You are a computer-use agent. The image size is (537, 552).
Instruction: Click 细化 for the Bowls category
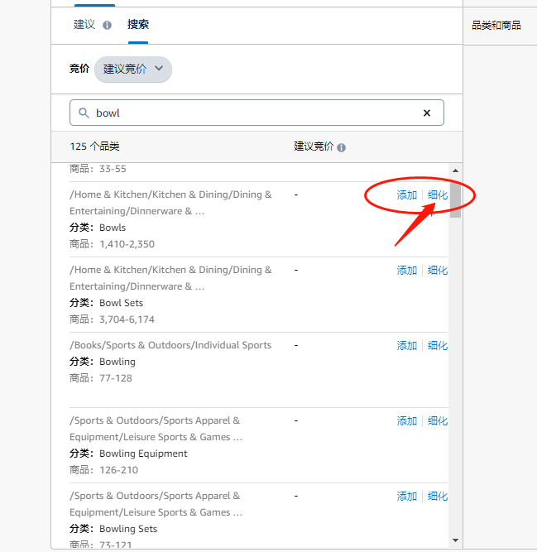point(438,195)
